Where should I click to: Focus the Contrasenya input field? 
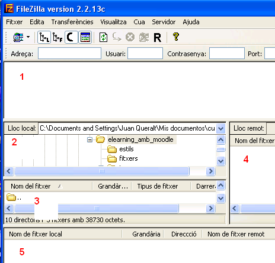coord(227,53)
